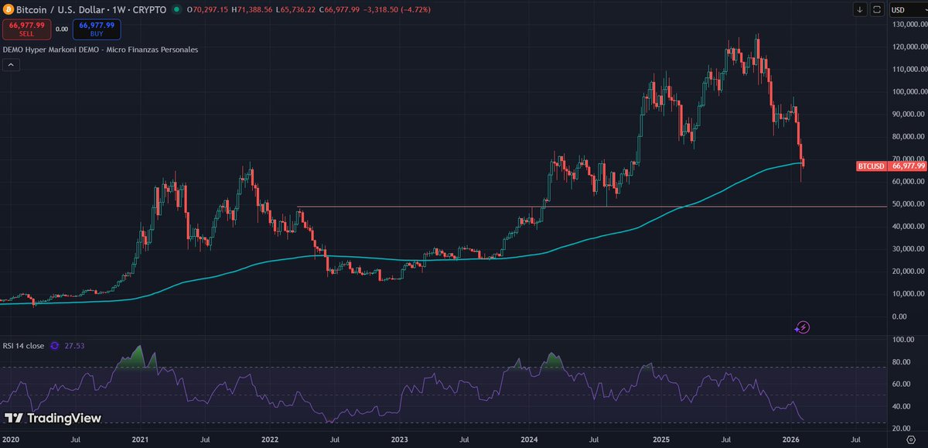Click the 20.00 RSI axis label
928x448 pixels.
pos(900,429)
